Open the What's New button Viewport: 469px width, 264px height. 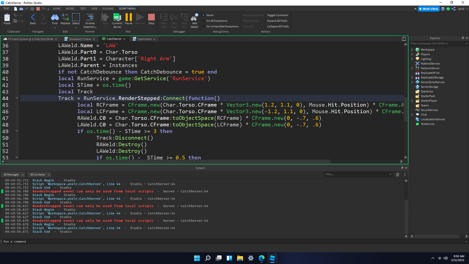click(429, 9)
